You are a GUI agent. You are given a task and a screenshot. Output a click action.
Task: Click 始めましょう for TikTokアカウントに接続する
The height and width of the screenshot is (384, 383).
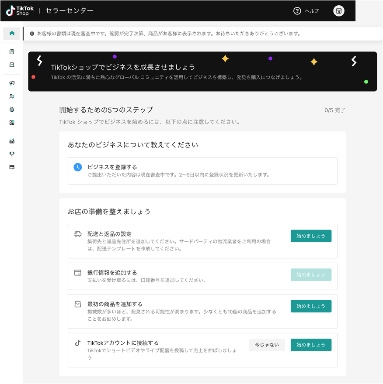point(311,345)
